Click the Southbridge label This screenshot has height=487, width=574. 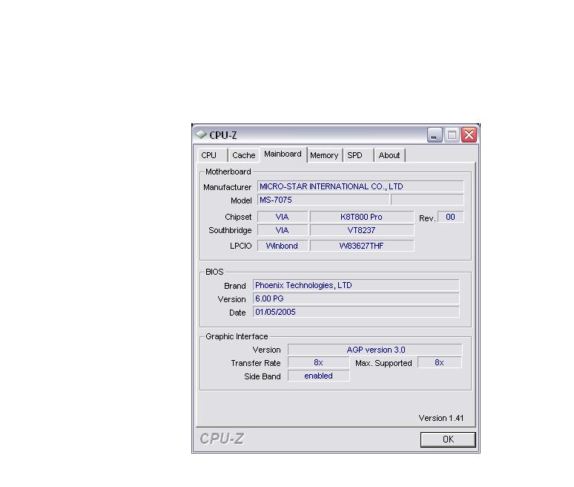coord(230,230)
